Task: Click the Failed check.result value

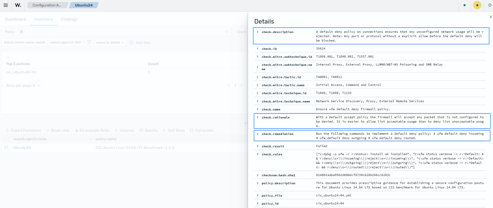Action: tap(322, 146)
